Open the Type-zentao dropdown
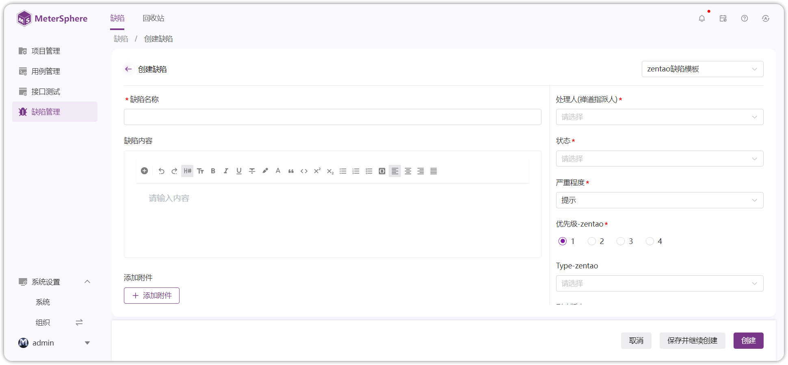Image resolution: width=788 pixels, height=365 pixels. click(x=660, y=283)
